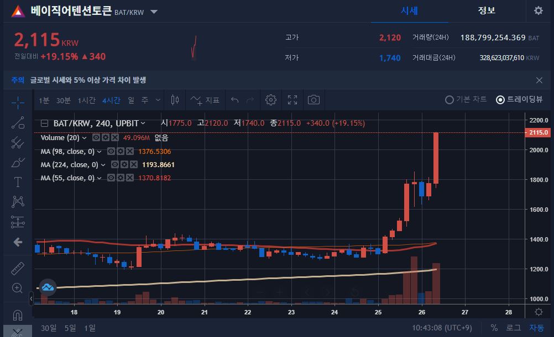
Task: Click the Basic Attention Token logo
Action: point(18,11)
